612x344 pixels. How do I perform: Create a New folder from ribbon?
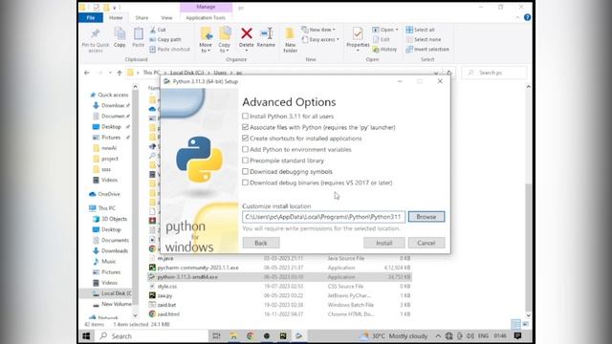(290, 40)
